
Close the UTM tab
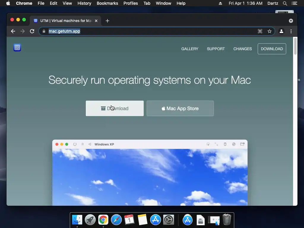click(x=96, y=21)
